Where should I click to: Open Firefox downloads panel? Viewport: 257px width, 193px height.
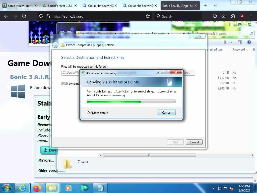[224, 16]
